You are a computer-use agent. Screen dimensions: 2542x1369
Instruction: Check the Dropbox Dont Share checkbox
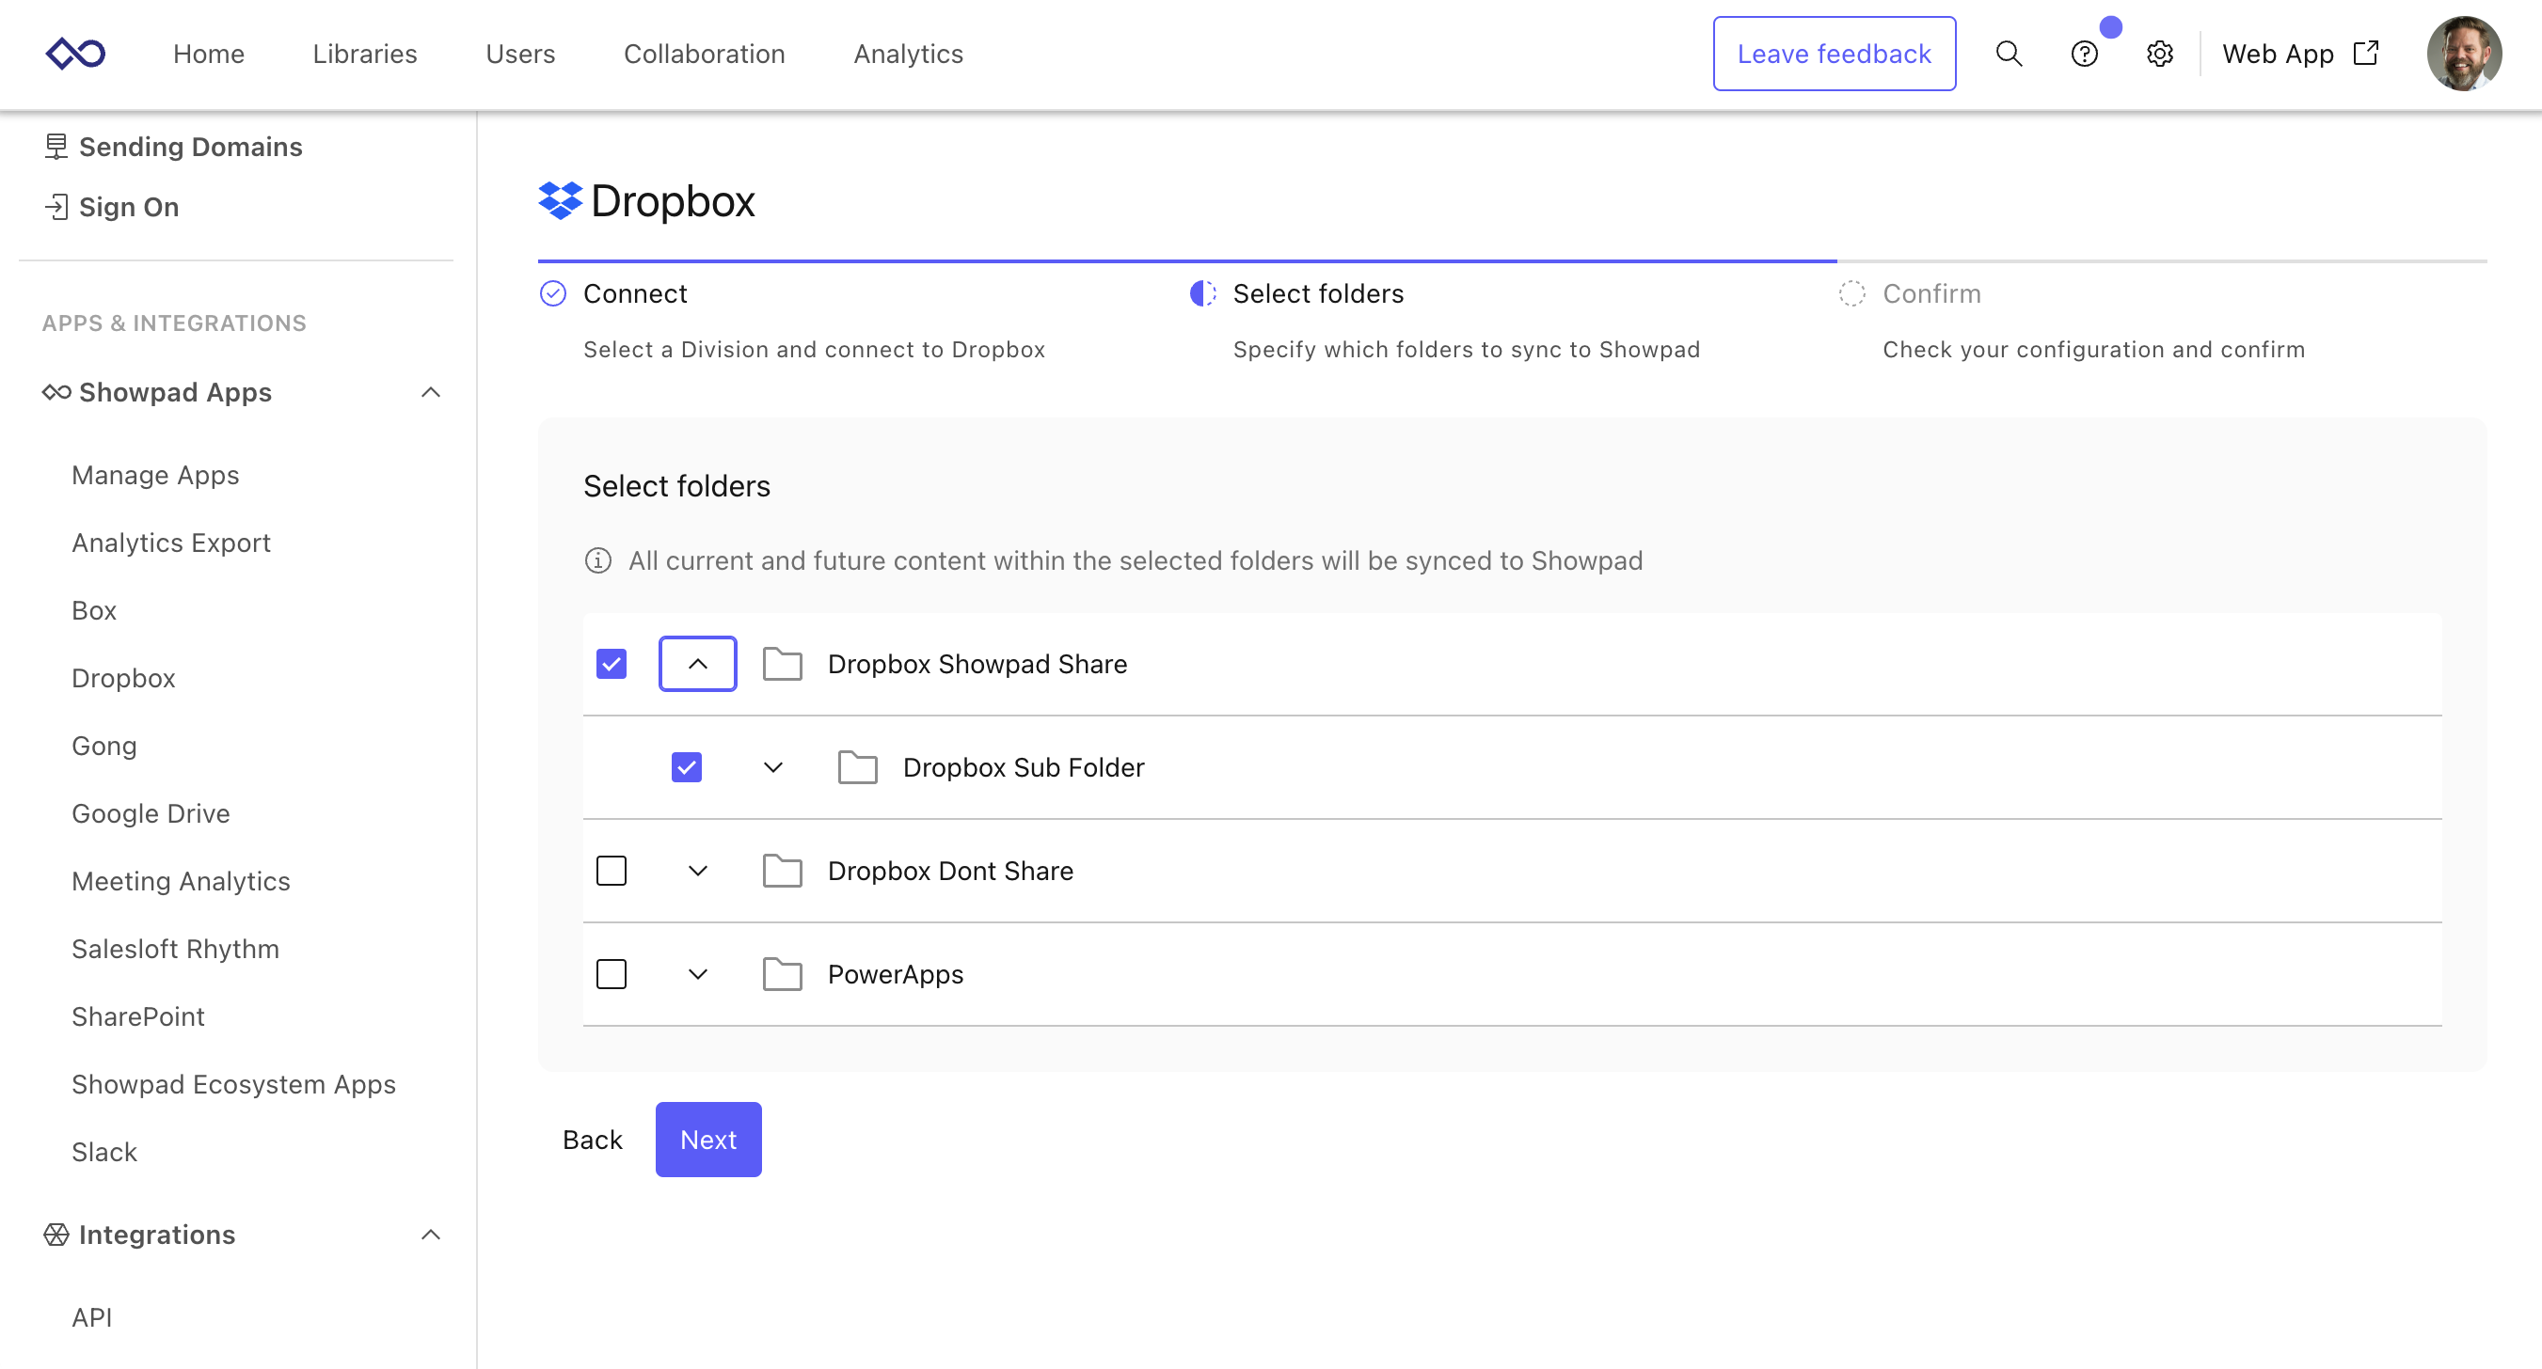(612, 871)
